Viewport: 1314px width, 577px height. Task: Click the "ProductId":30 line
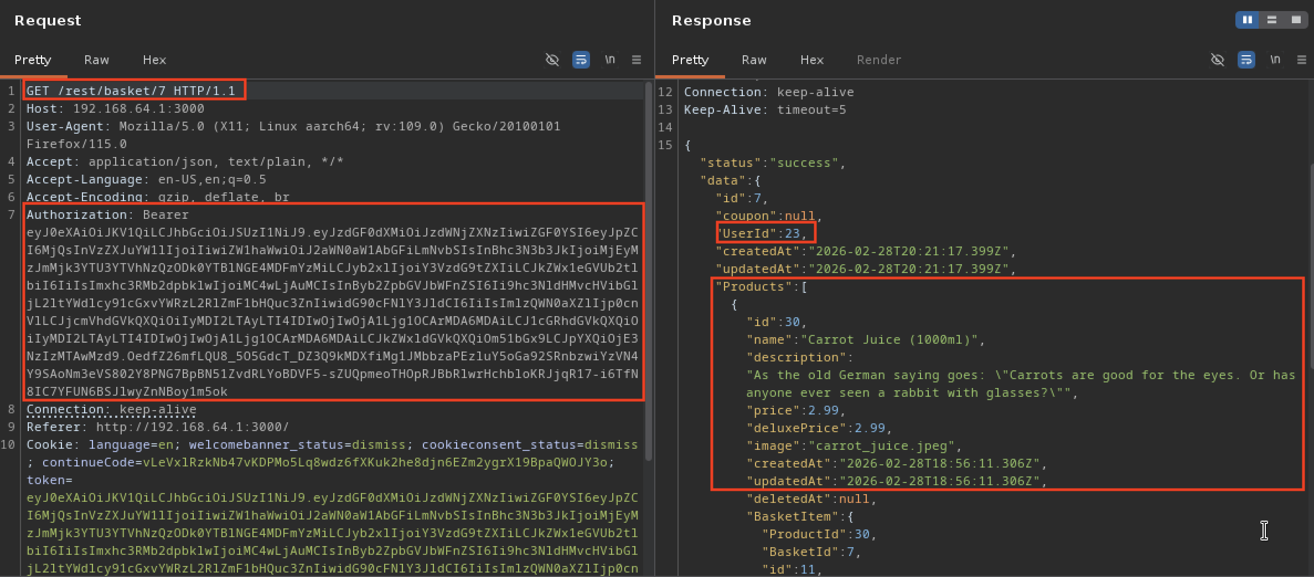click(x=819, y=534)
